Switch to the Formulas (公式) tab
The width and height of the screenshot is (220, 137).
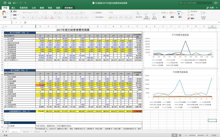(x=34, y=8)
